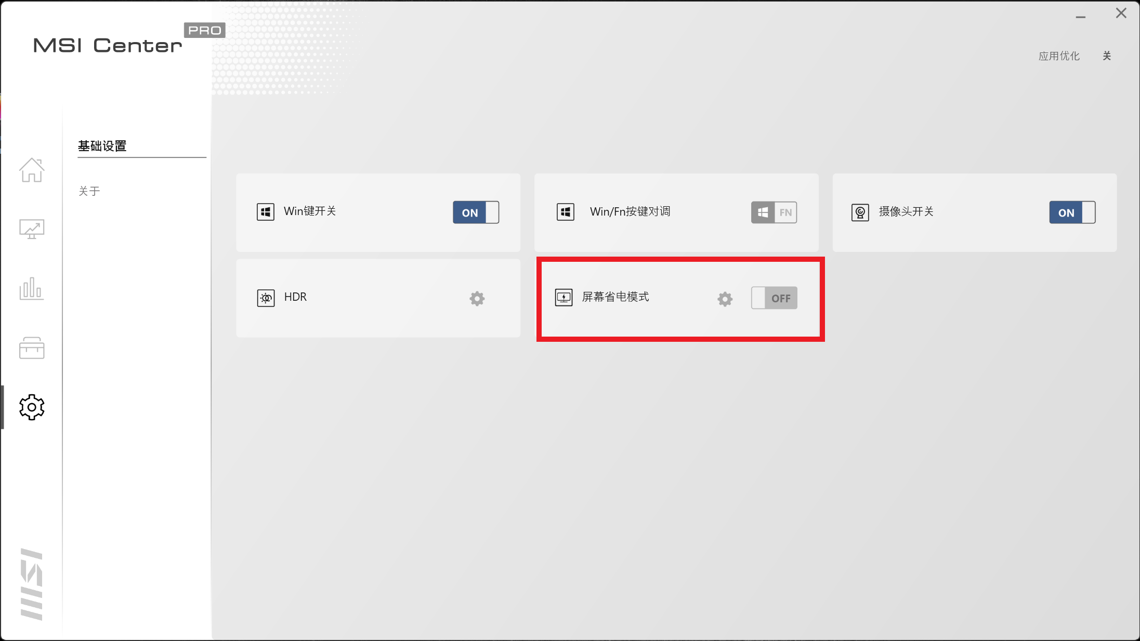The image size is (1140, 641).
Task: Disable the 摄像头开关 toggle
Action: [x=1072, y=212]
